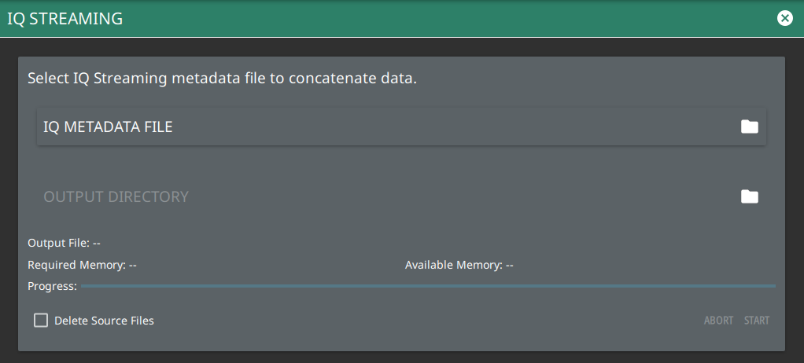
Task: Enable the Delete Source Files checkbox
Action: [x=41, y=321]
